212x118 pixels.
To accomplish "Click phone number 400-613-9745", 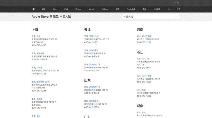I will (92, 56).
